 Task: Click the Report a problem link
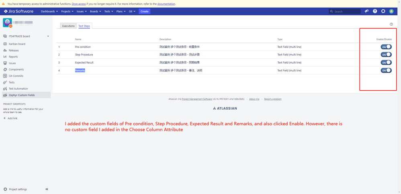(x=273, y=99)
